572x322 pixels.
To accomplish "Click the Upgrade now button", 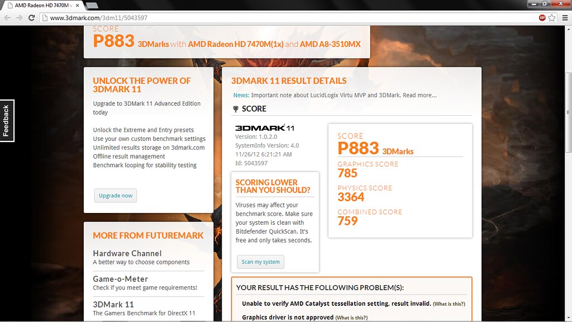I will pos(115,195).
